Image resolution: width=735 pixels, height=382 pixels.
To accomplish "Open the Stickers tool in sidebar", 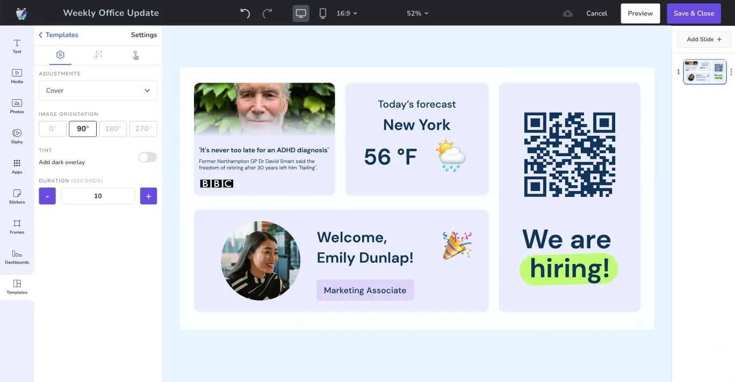I will [17, 196].
